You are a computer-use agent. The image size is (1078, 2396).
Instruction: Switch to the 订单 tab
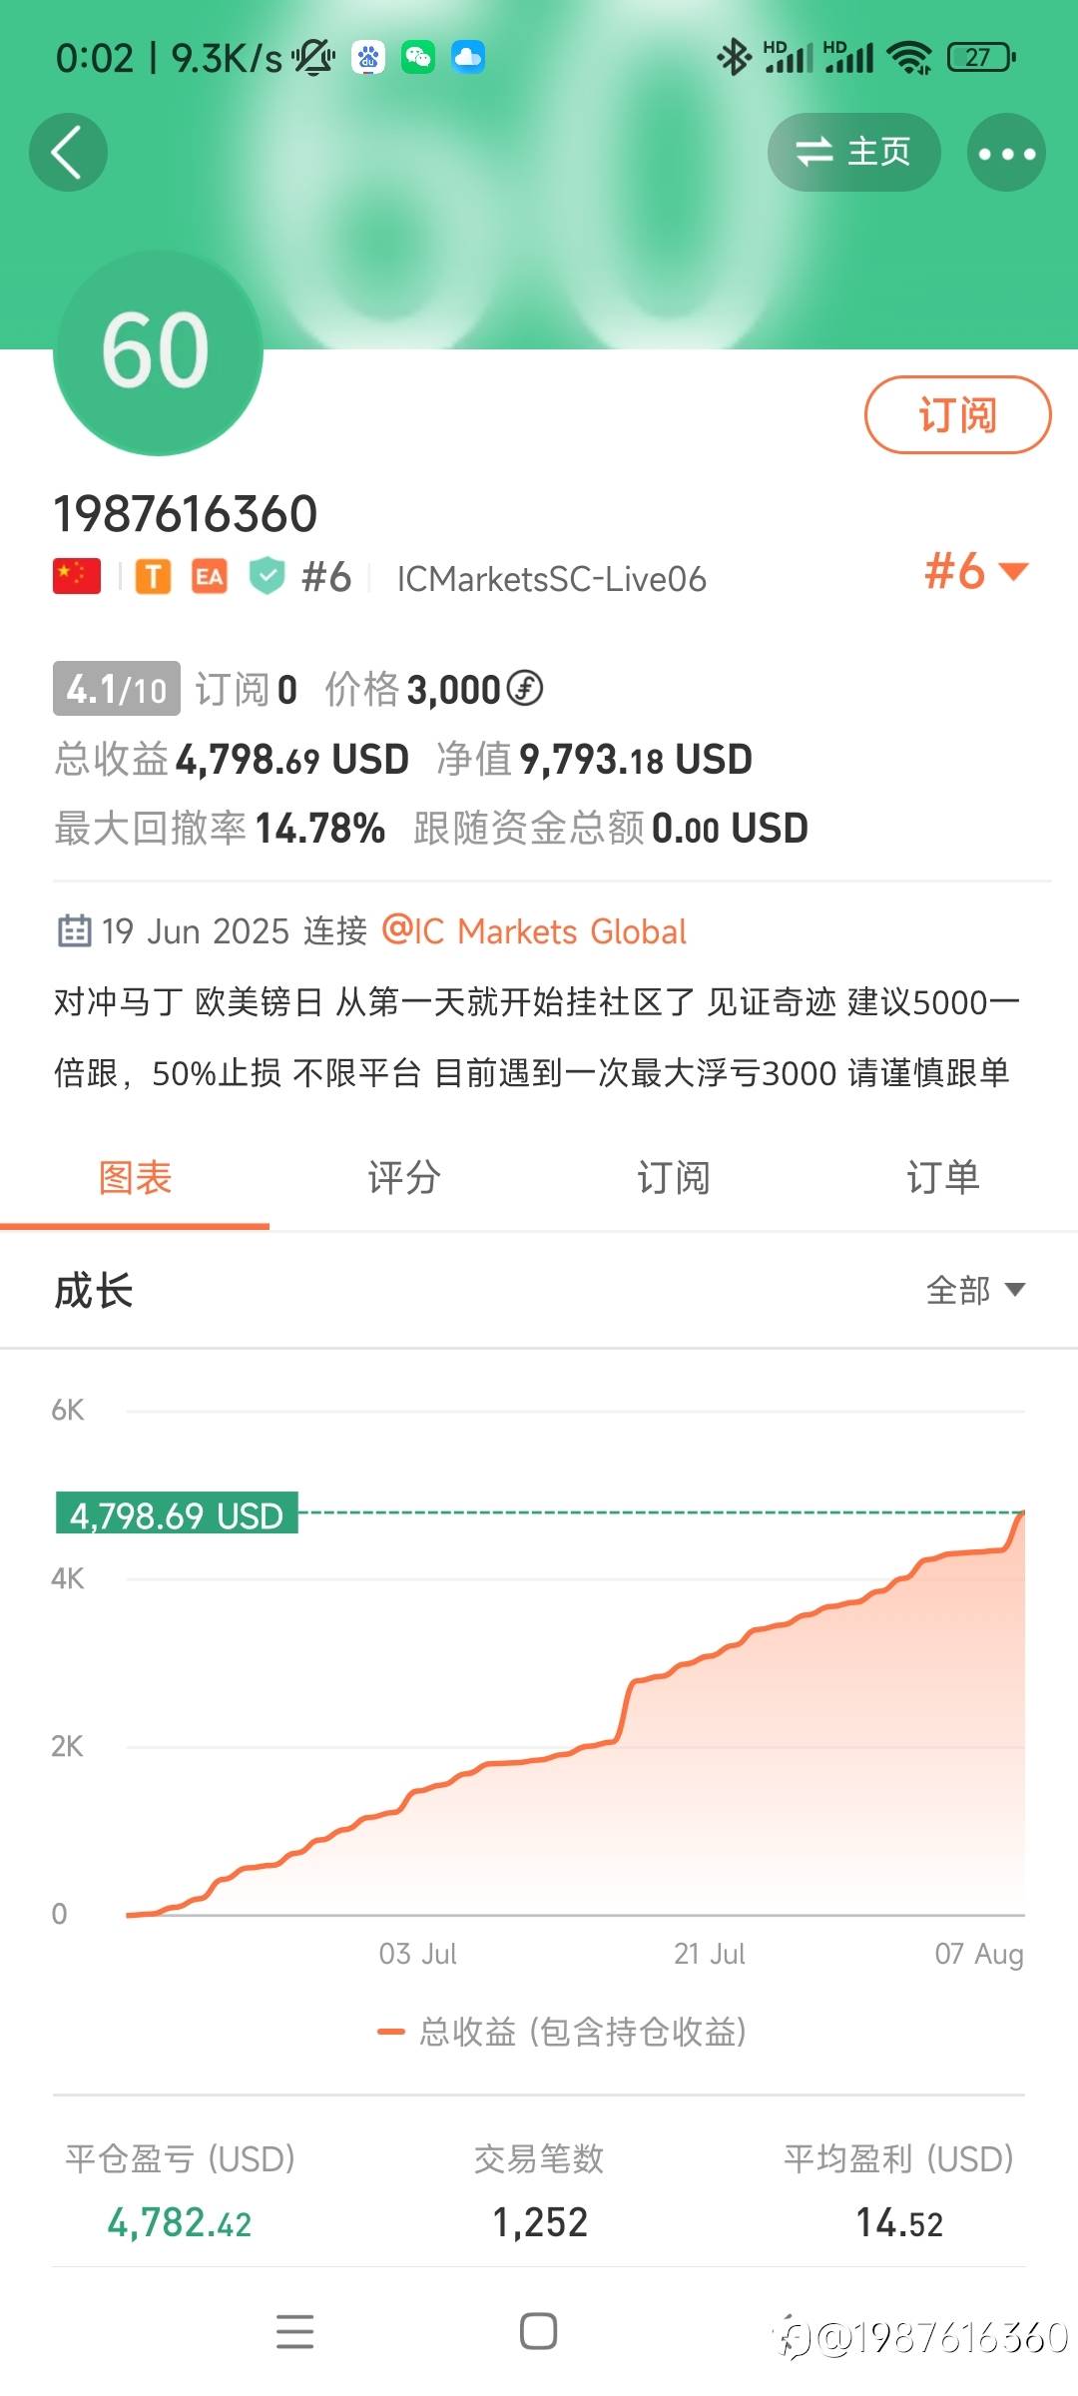942,1178
